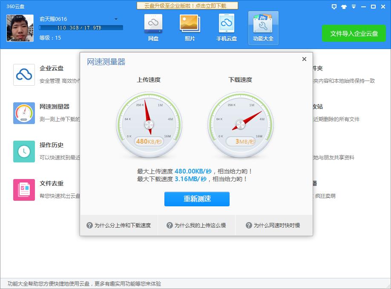This screenshot has height=289, width=391.
Task: Select the 网盘 cloud icon
Action: click(x=153, y=26)
